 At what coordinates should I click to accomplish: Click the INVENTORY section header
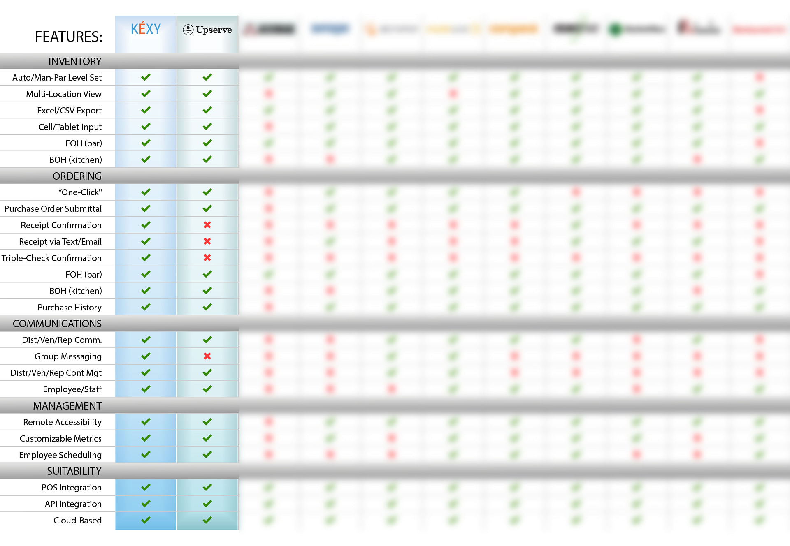pos(75,61)
